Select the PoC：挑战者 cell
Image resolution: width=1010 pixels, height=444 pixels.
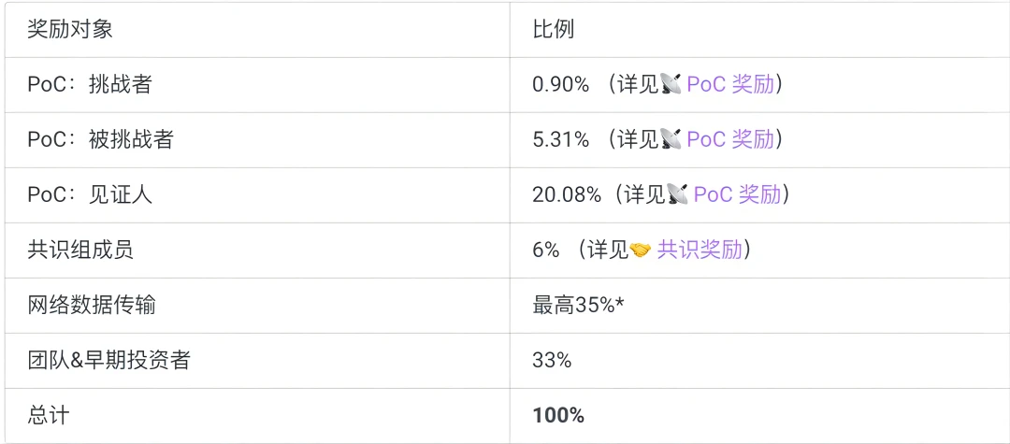coord(90,85)
